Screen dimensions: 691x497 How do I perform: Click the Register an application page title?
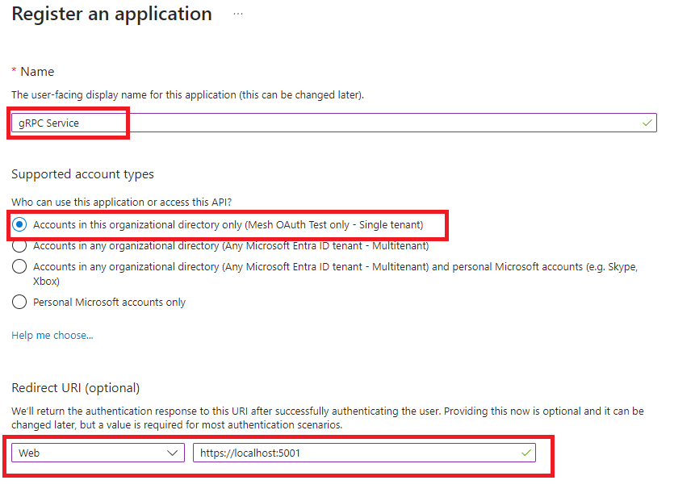pyautogui.click(x=111, y=15)
